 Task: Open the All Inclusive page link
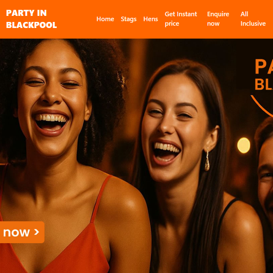(253, 19)
